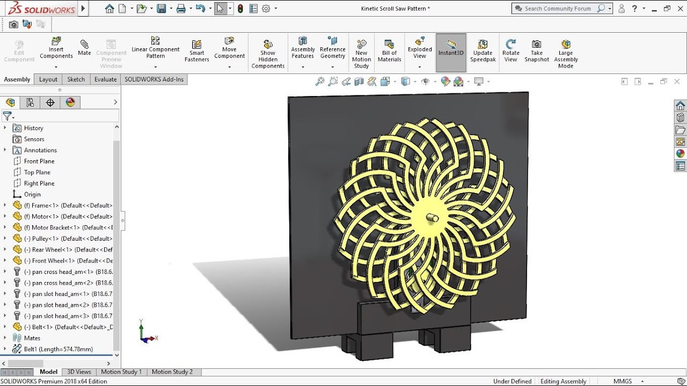Activate the Move Component tool
This screenshot has height=386, width=687.
point(229,49)
